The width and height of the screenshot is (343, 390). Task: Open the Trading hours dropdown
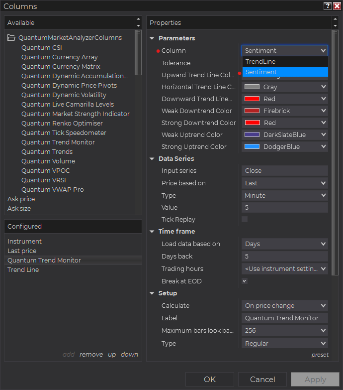click(285, 268)
